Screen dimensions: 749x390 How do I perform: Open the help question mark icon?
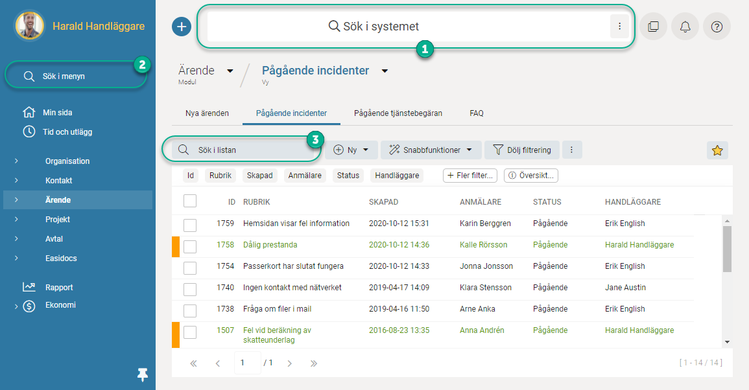click(x=717, y=27)
